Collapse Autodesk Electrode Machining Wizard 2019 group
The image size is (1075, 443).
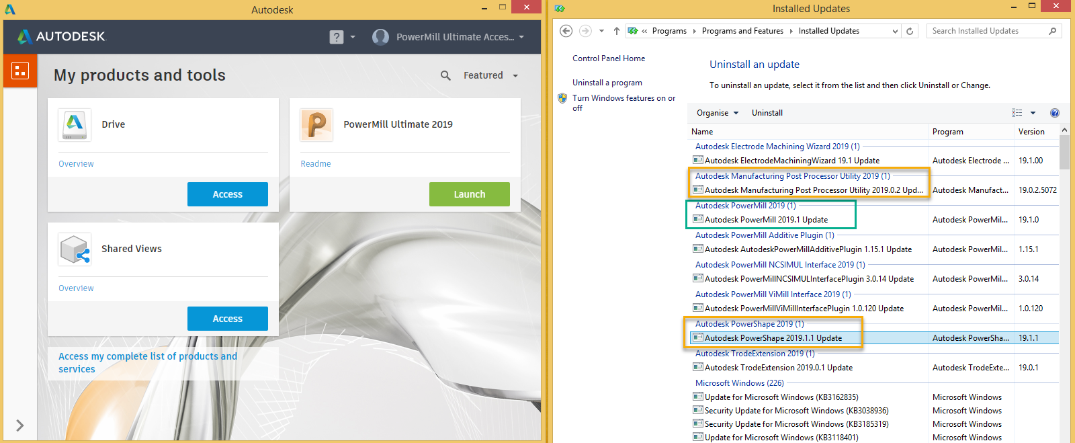click(777, 147)
